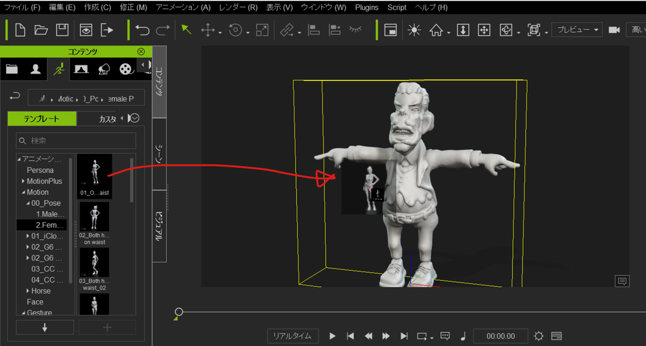This screenshot has width=646, height=346.
Task: Open the Stage content tab
Action: (x=81, y=69)
